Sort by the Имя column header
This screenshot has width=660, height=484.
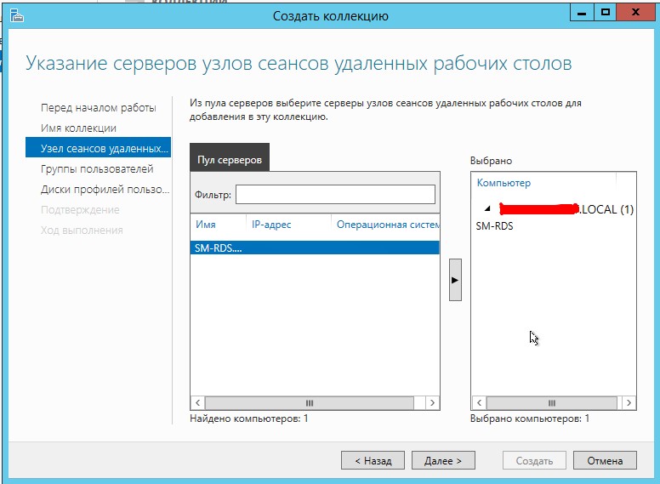[206, 225]
